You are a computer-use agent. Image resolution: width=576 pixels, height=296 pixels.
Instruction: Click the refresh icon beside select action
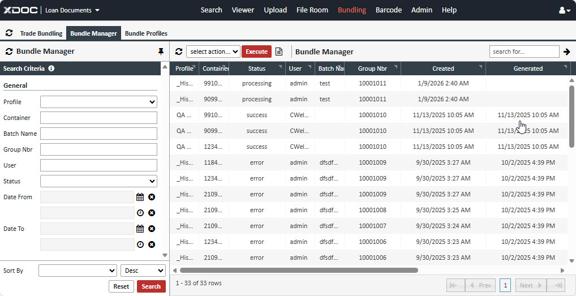pyautogui.click(x=179, y=52)
